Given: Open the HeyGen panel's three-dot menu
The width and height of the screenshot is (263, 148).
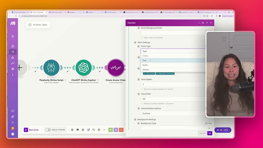Looking at the screenshot, I should pyautogui.click(x=199, y=23).
